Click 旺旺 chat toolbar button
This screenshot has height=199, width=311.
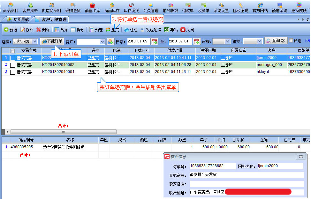pos(131,30)
